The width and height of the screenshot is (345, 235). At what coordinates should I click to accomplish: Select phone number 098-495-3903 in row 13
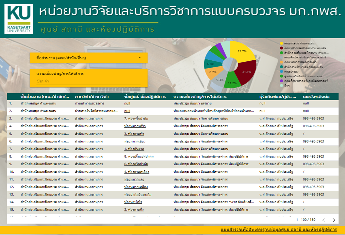313,195
